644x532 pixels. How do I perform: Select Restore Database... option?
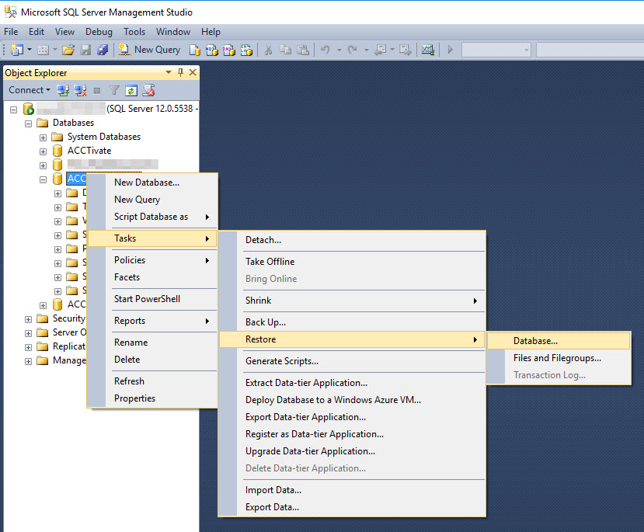(x=559, y=341)
